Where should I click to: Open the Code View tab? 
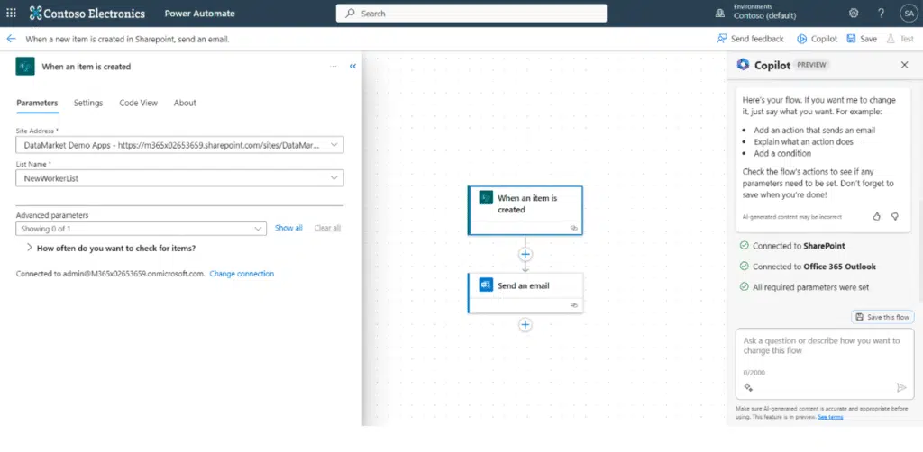click(x=138, y=103)
